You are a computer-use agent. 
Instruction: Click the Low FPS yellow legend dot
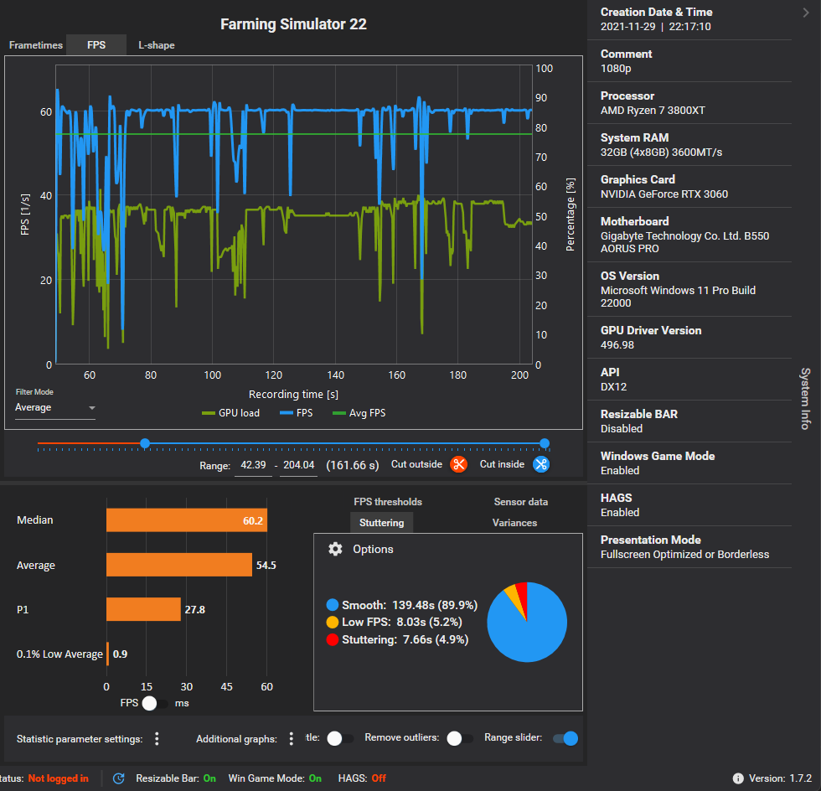tap(332, 623)
